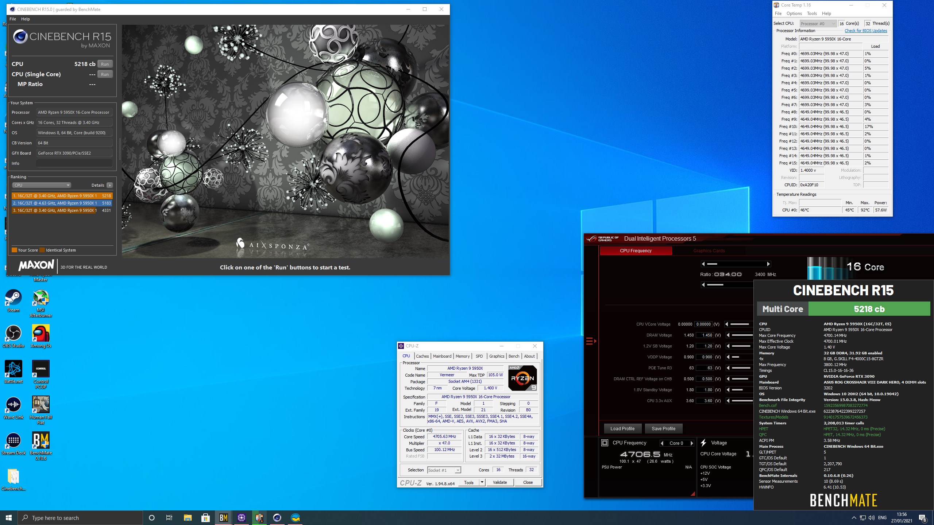Open the Stream Deck desktop icon
Viewport: 934px width, 525px height.
point(13,443)
